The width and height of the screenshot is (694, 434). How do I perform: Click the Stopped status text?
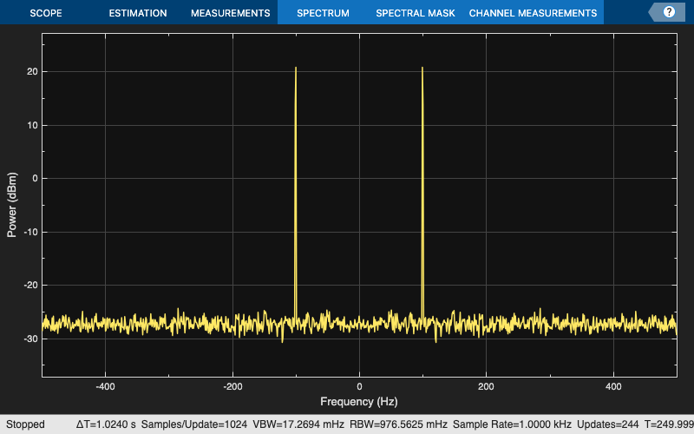(x=25, y=424)
